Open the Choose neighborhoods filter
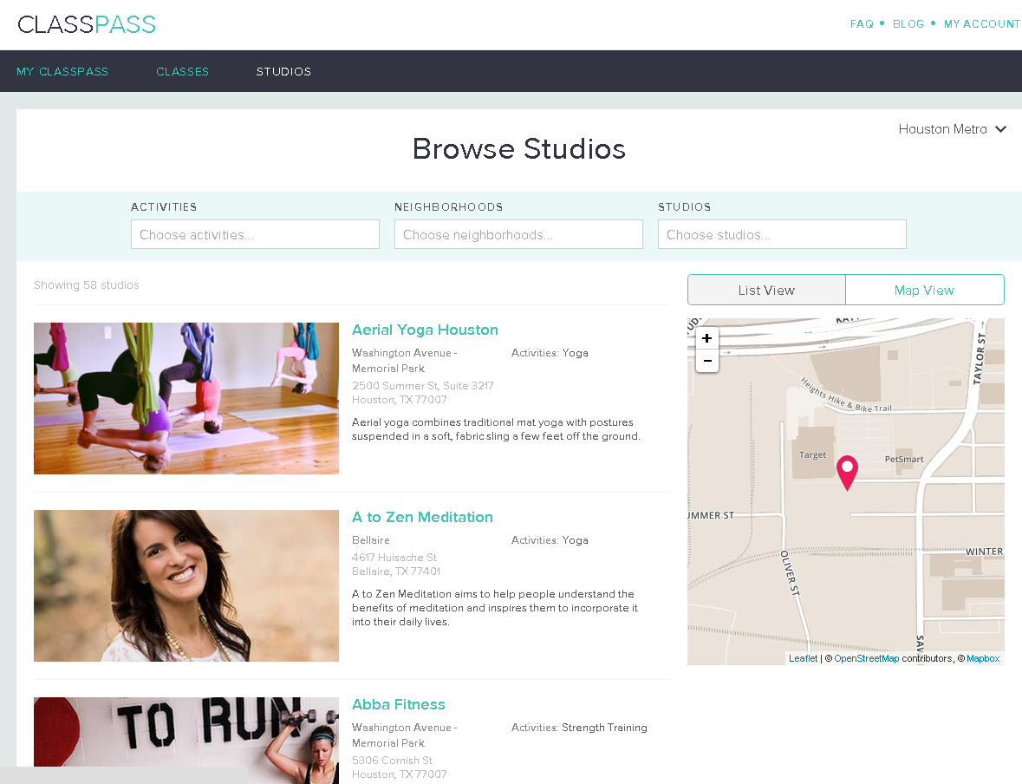1022x784 pixels. point(518,234)
